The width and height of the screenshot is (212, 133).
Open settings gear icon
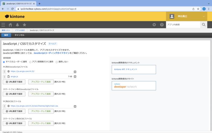coord(154,25)
